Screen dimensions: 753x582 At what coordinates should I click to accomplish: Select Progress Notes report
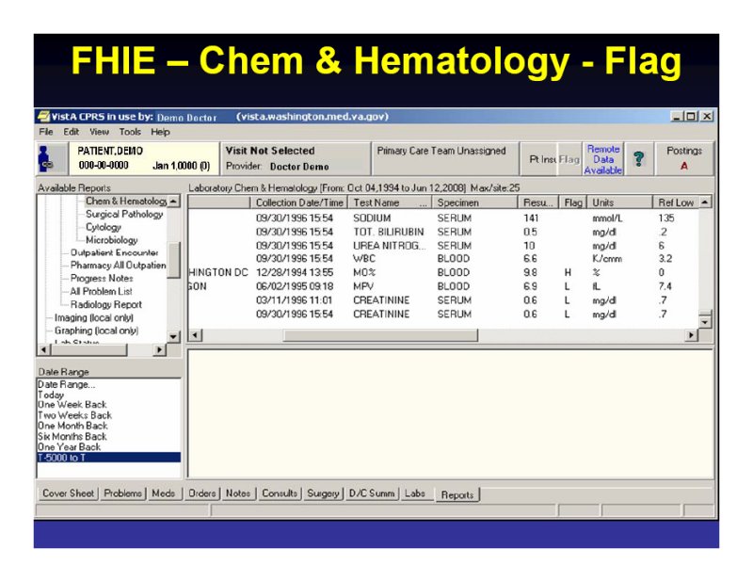click(102, 278)
